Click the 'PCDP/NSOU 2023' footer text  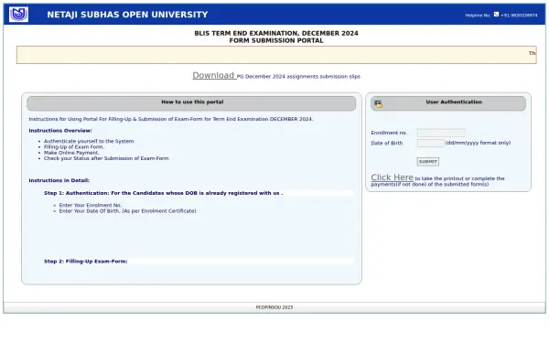coord(274,307)
